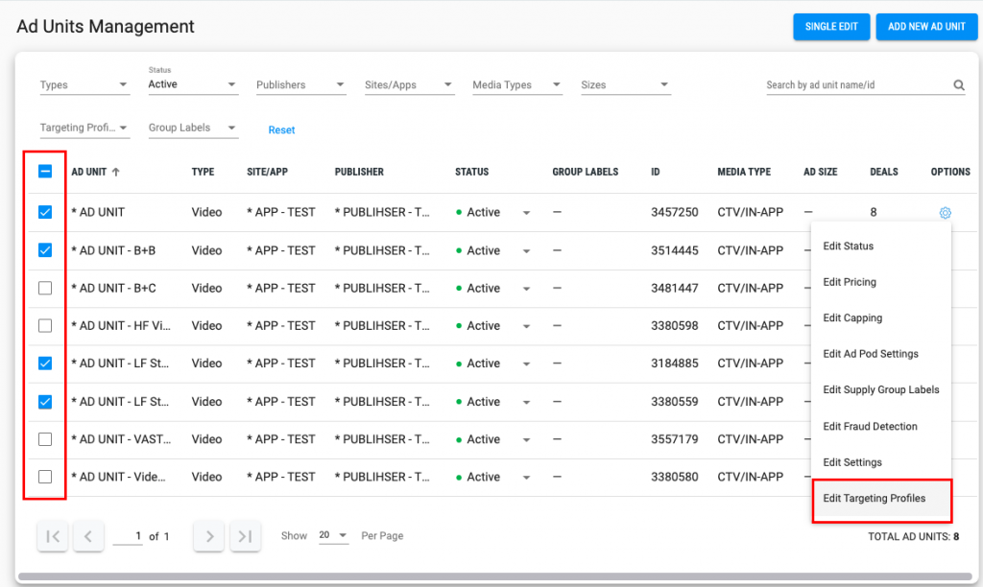
Task: Go to previous page using the back arrow
Action: 88,536
